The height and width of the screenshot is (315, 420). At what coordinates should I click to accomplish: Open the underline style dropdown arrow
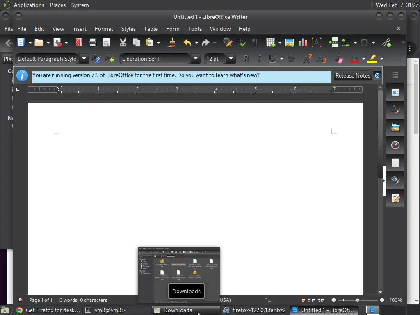pos(281,59)
